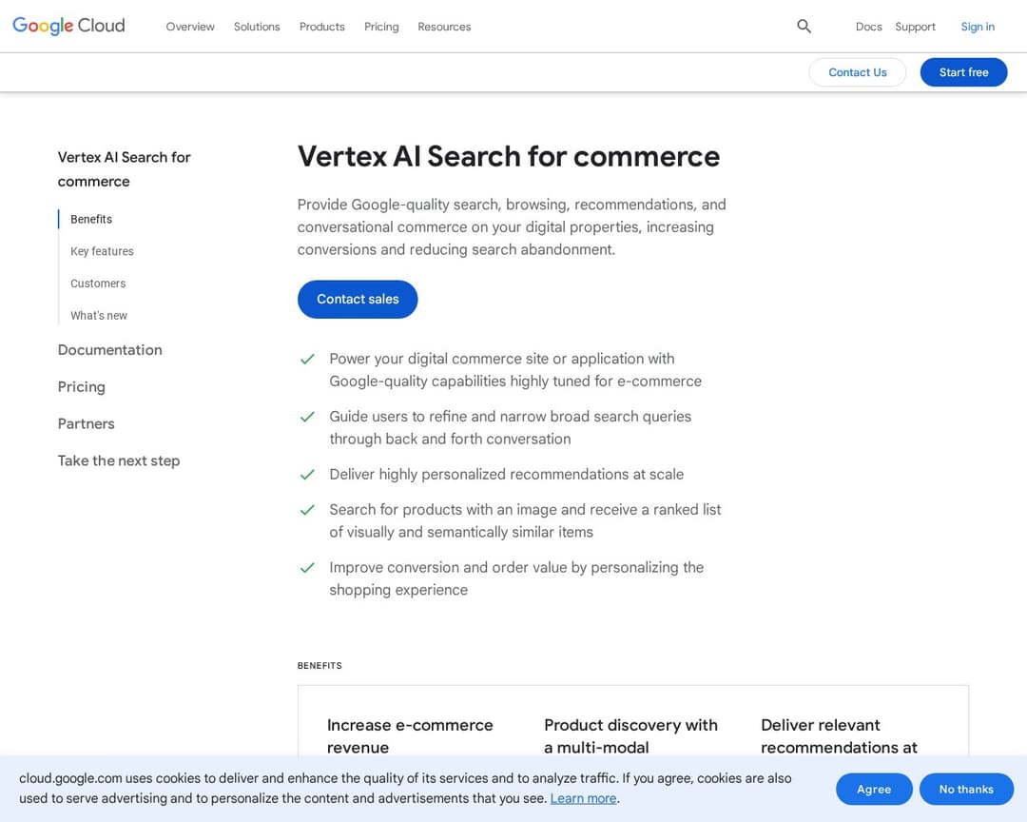Select Vertex AI Search for commerce sidebar heading
This screenshot has height=822, width=1027.
tap(124, 169)
